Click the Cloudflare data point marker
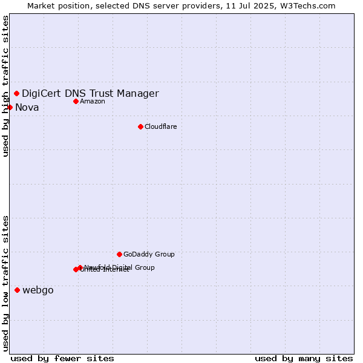This screenshot has width=363, height=363. (140, 126)
